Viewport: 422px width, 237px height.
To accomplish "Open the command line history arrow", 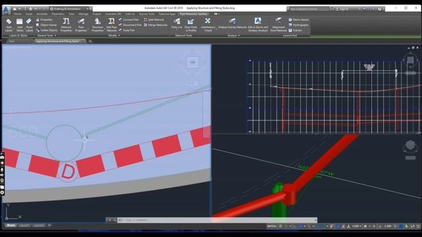I will (x=315, y=220).
